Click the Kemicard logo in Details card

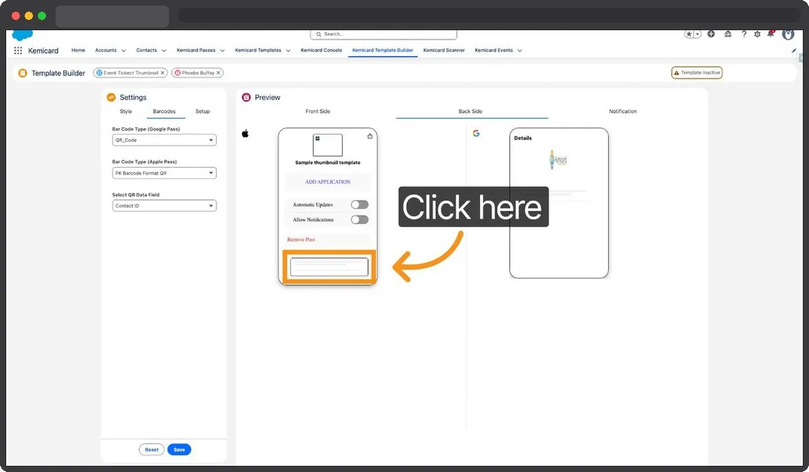click(558, 159)
